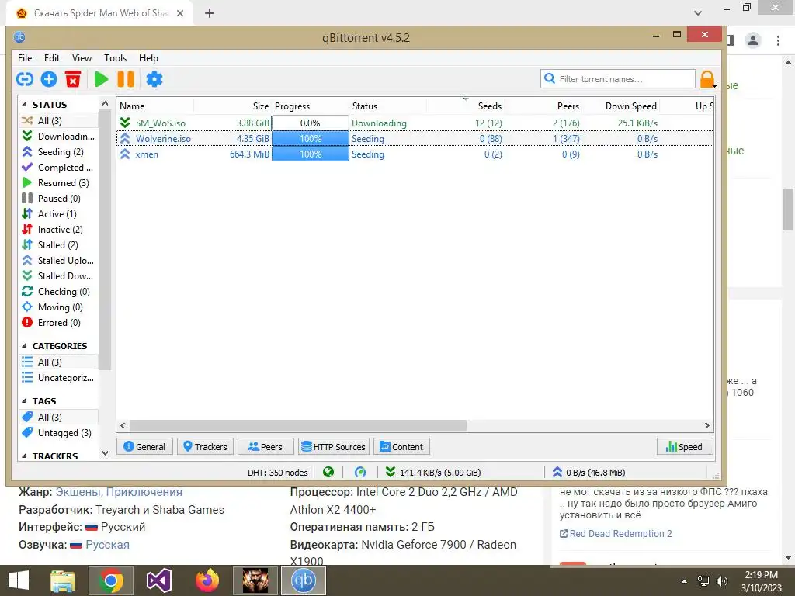Select the Checking (0) filter

click(59, 292)
